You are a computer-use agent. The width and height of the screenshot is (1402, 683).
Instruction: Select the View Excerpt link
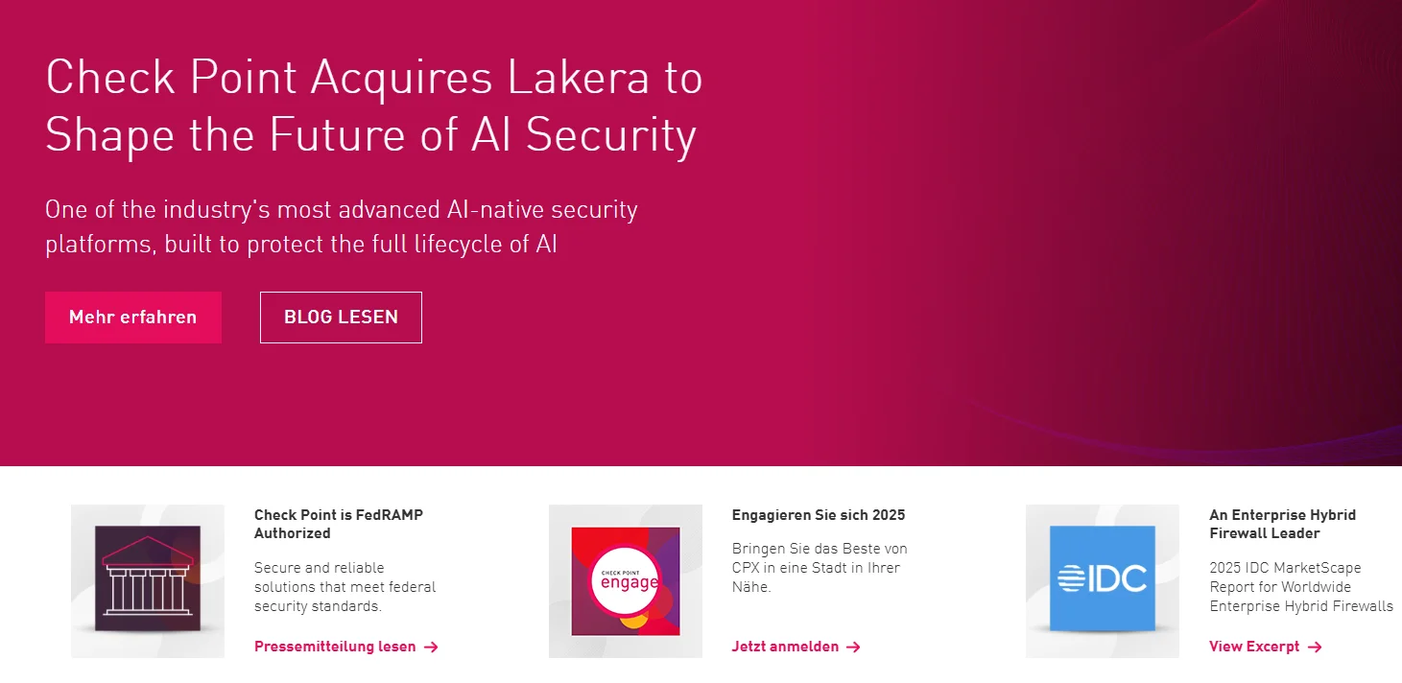pos(1254,647)
